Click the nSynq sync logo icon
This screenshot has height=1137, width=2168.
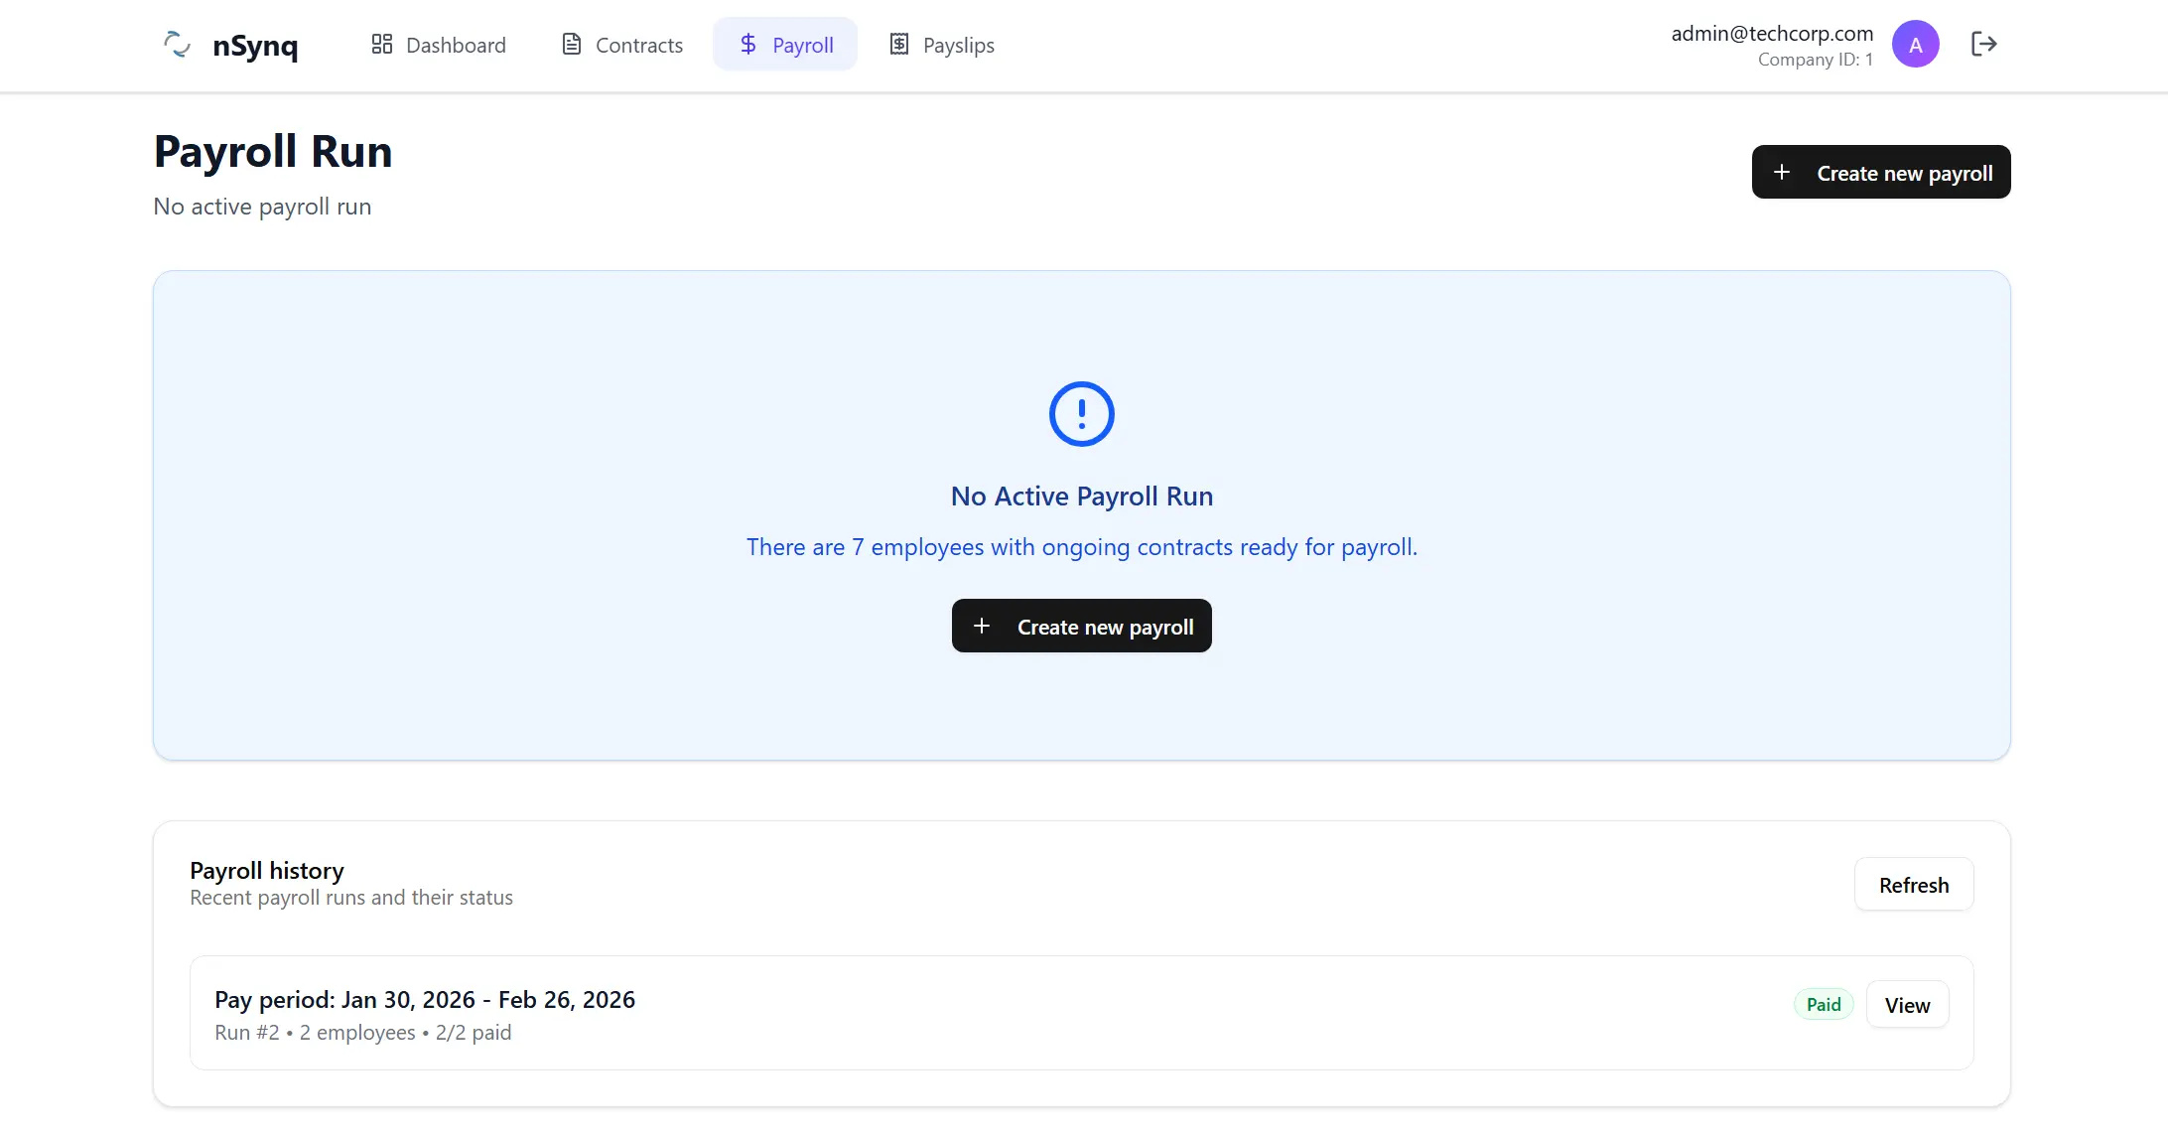(x=177, y=45)
